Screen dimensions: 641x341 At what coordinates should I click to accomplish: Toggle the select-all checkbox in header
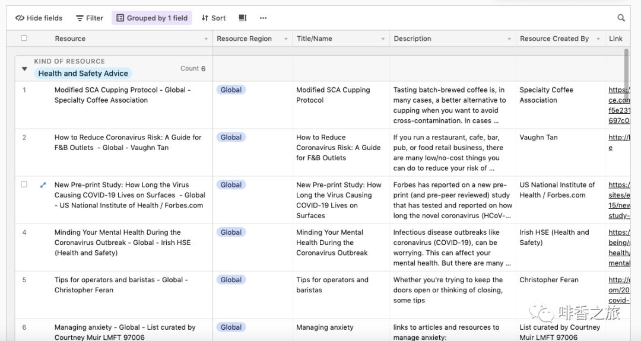click(x=24, y=38)
